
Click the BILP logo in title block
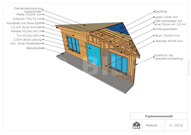click(x=136, y=125)
